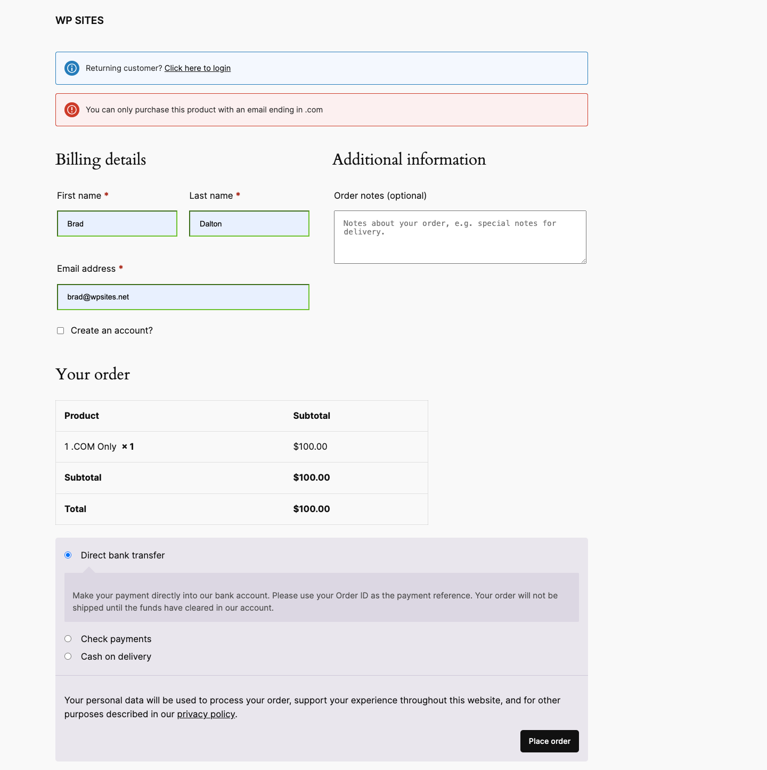Click inside the Order notes textarea
This screenshot has width=767, height=770.
pos(460,237)
